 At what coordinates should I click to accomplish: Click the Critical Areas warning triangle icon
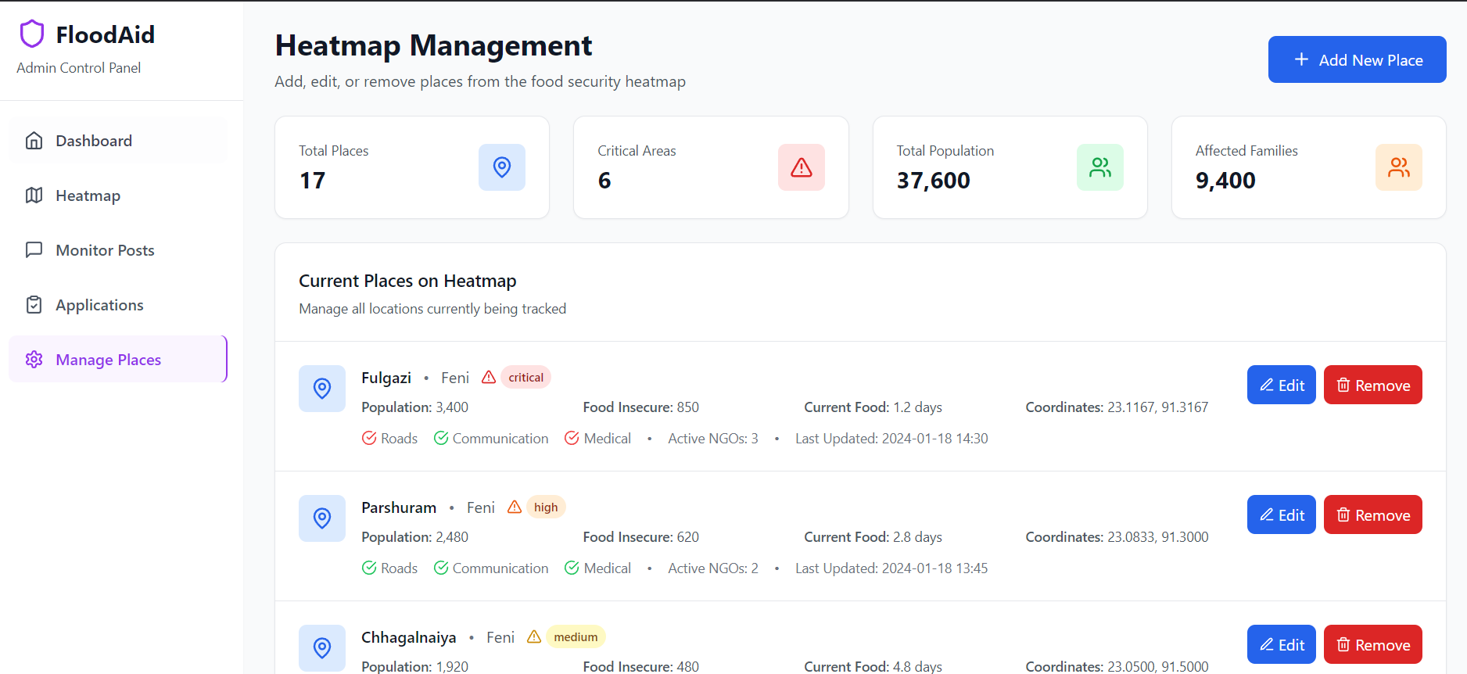point(802,167)
